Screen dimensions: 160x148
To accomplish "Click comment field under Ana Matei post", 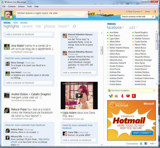I will [29, 83].
